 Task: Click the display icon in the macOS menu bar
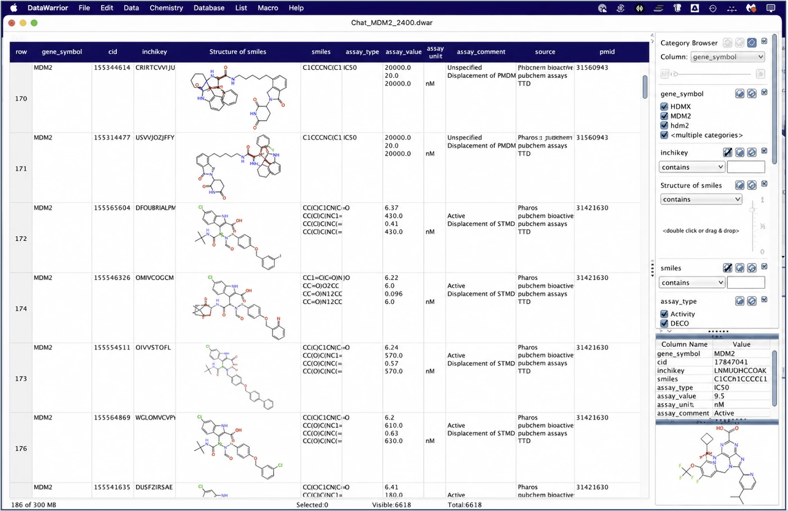(771, 8)
